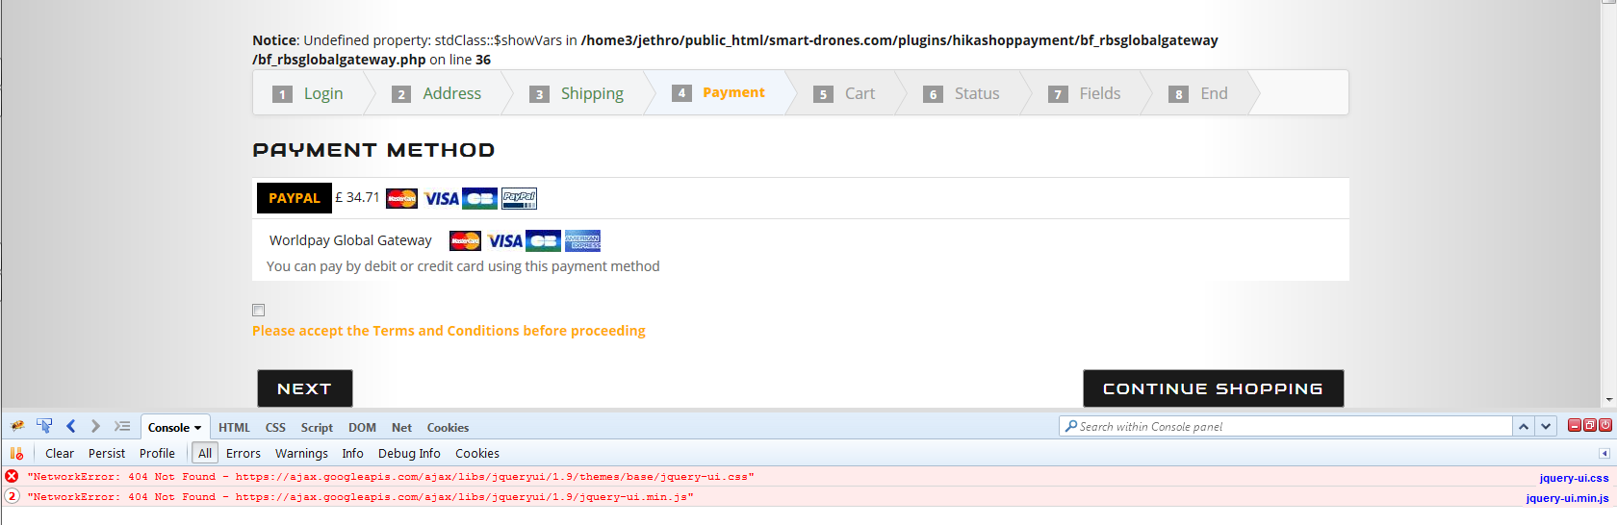
Task: Switch to the Script panel tab
Action: coord(317,428)
